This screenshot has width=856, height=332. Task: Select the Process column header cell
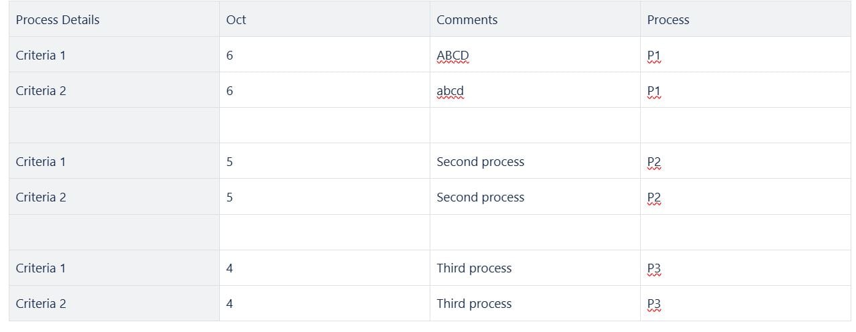click(745, 19)
